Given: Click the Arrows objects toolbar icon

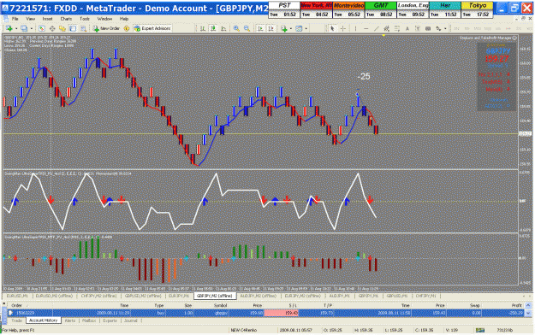Looking at the screenshot, I should tap(438, 28).
